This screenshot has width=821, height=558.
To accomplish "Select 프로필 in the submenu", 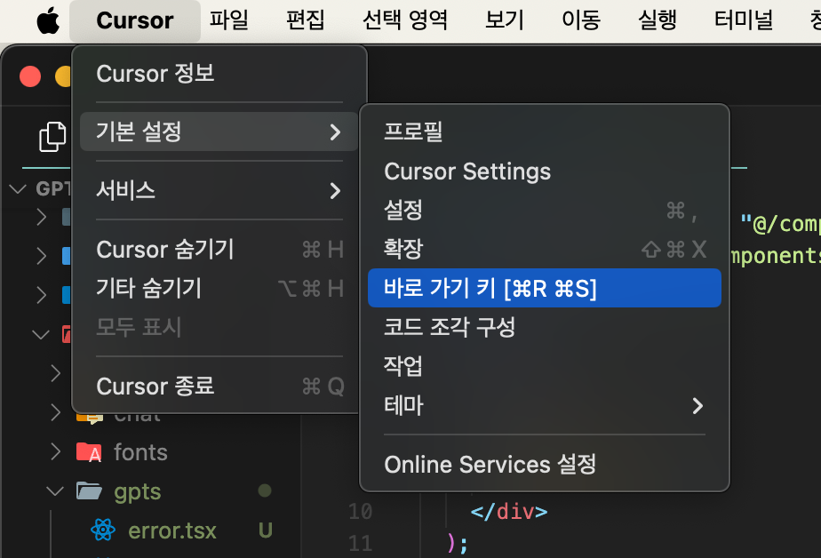I will [545, 132].
